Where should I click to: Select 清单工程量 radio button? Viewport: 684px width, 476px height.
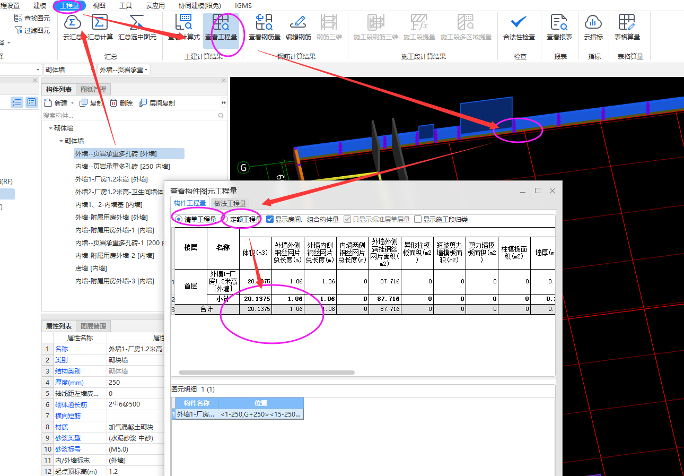(x=179, y=219)
